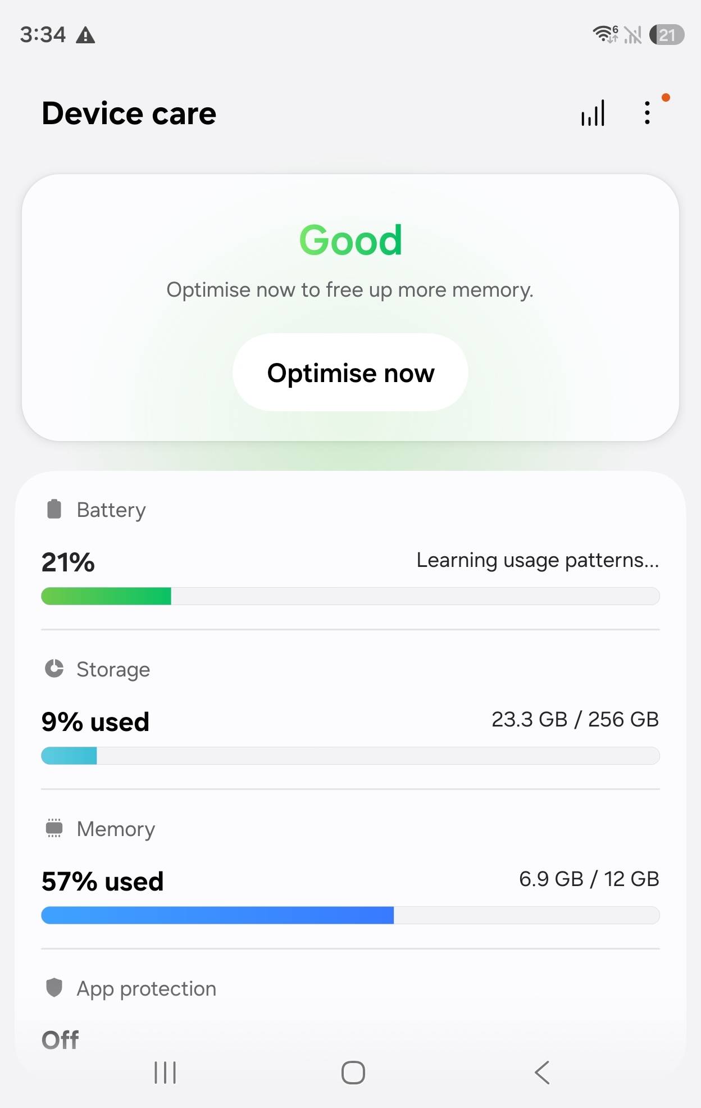Screen dimensions: 701x1108
Task: Tap the Optimise now button
Action: point(350,373)
